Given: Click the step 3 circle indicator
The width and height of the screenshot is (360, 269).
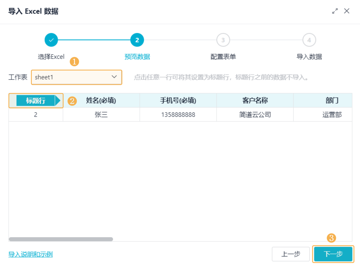Looking at the screenshot, I should point(223,40).
